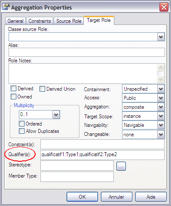Switch to the Source Role tab

tap(69, 21)
